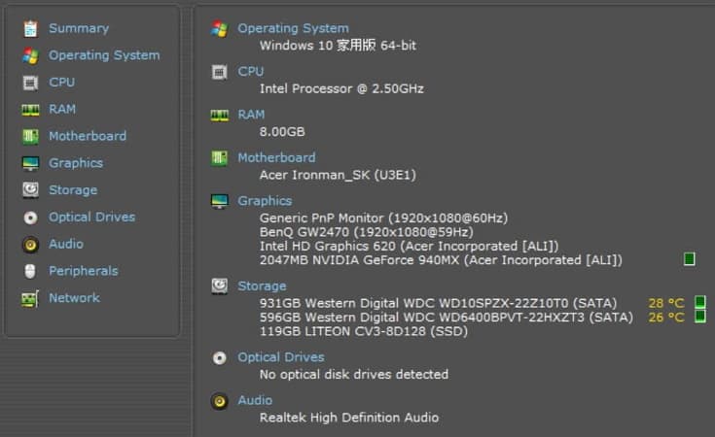
Task: Click the Graphics monitor icon in sidebar
Action: pyautogui.click(x=30, y=163)
